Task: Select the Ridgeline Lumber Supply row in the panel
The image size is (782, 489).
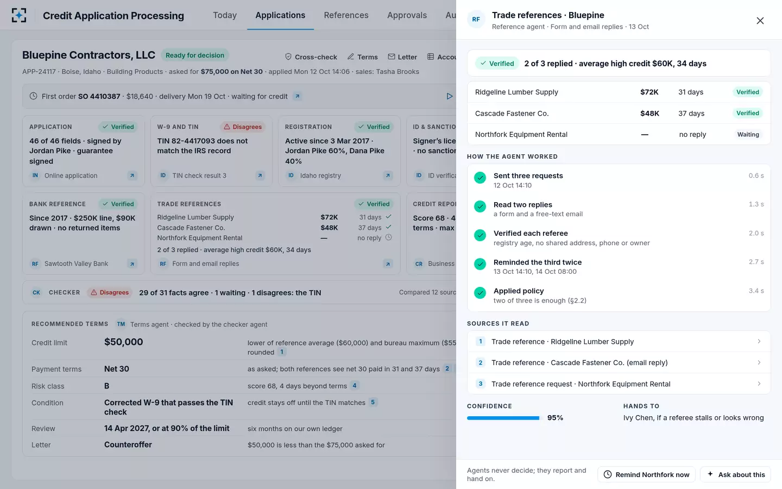Action: tap(619, 92)
